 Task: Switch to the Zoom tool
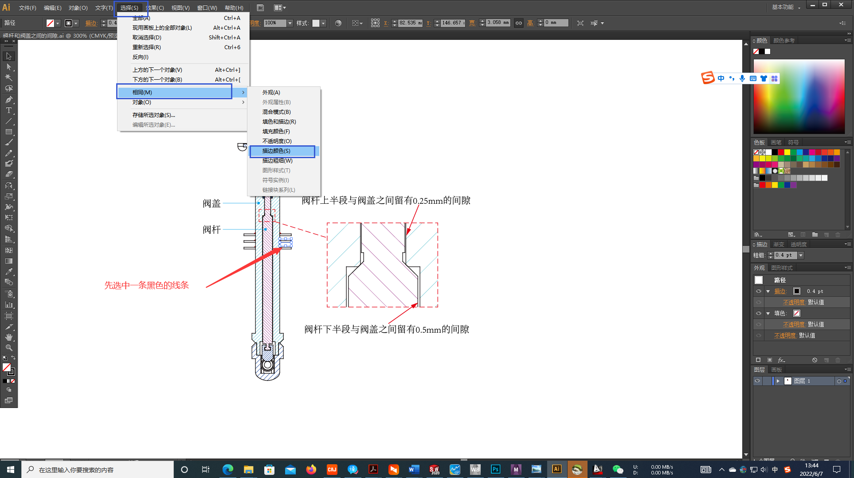click(8, 348)
